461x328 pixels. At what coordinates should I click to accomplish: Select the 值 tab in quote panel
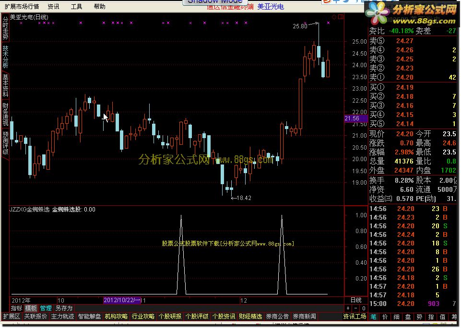(x=442, y=317)
